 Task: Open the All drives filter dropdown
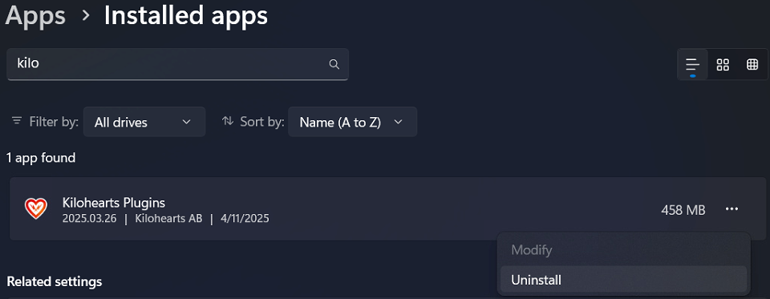tap(144, 122)
